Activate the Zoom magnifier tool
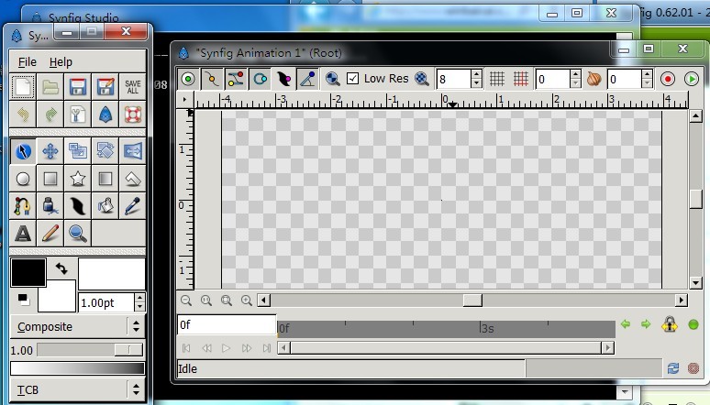The image size is (710, 405). point(78,234)
